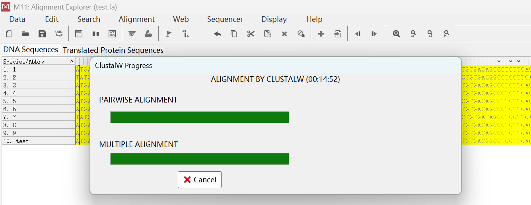Click the ClustalW align icon (W)
Viewport: 531px width, 205px height.
click(132, 34)
